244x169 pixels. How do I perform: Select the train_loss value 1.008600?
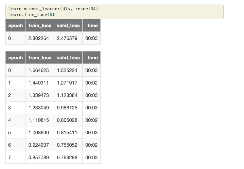39,133
